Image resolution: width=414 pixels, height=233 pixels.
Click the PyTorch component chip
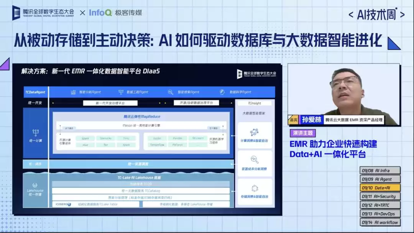tap(177, 145)
